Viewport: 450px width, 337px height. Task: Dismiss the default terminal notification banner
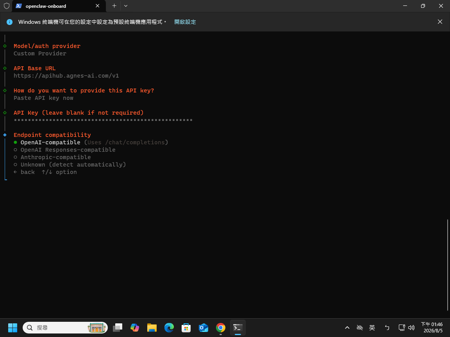pos(440,22)
